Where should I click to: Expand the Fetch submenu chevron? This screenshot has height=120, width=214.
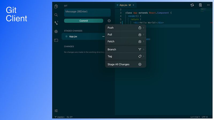tap(144, 41)
